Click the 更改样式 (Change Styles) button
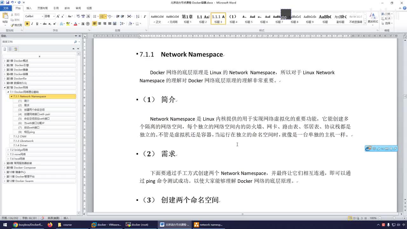Screen dimensions: 407x229 (x=373, y=18)
